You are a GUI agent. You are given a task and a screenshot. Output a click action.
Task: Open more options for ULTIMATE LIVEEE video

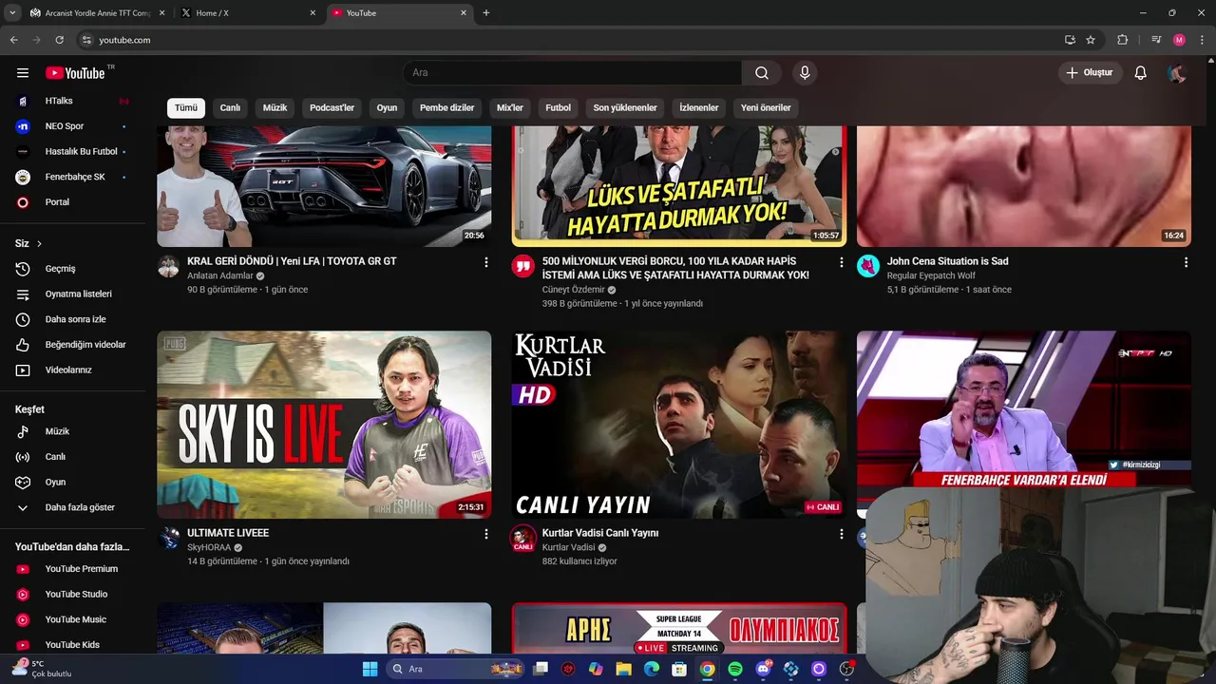click(485, 534)
